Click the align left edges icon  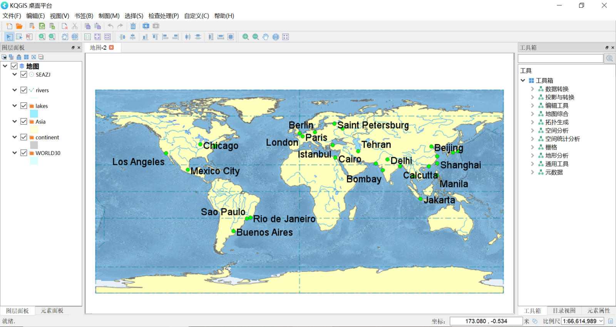click(165, 37)
